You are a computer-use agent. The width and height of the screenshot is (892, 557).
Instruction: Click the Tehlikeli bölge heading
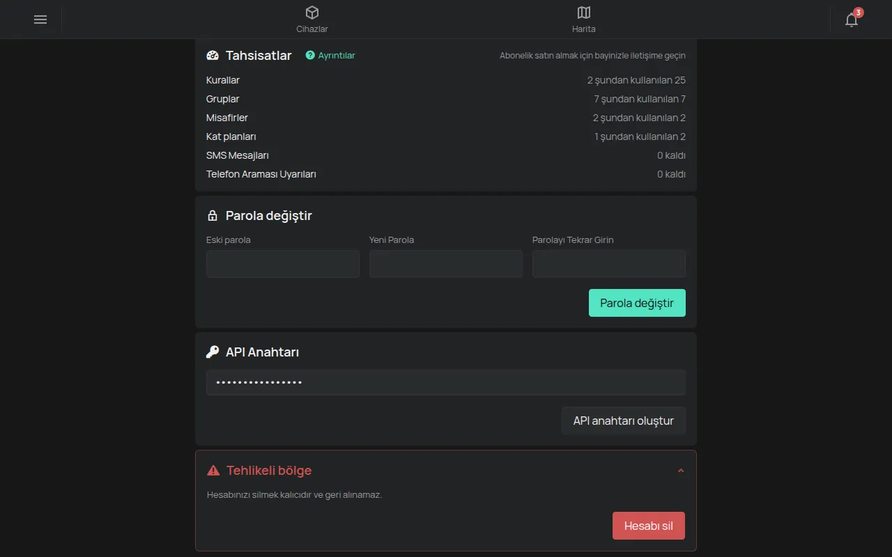click(x=269, y=471)
